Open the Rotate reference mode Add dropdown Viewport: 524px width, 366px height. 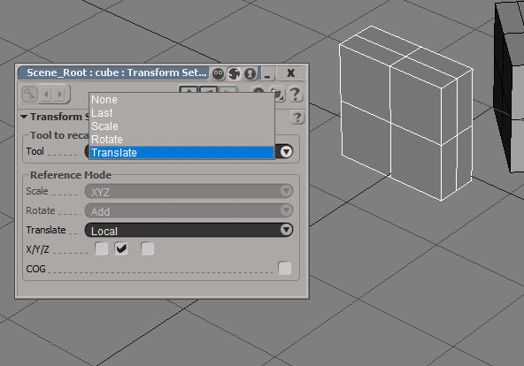pyautogui.click(x=189, y=211)
